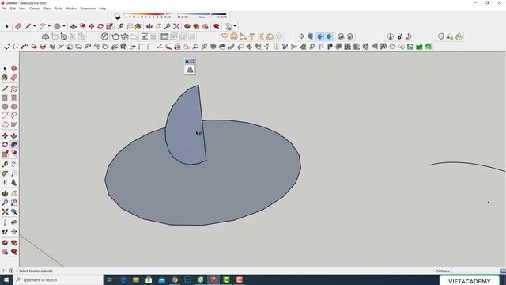Screen dimensions: 506x285
Task: Start V-Ray render with teapot icon
Action: 115,36
